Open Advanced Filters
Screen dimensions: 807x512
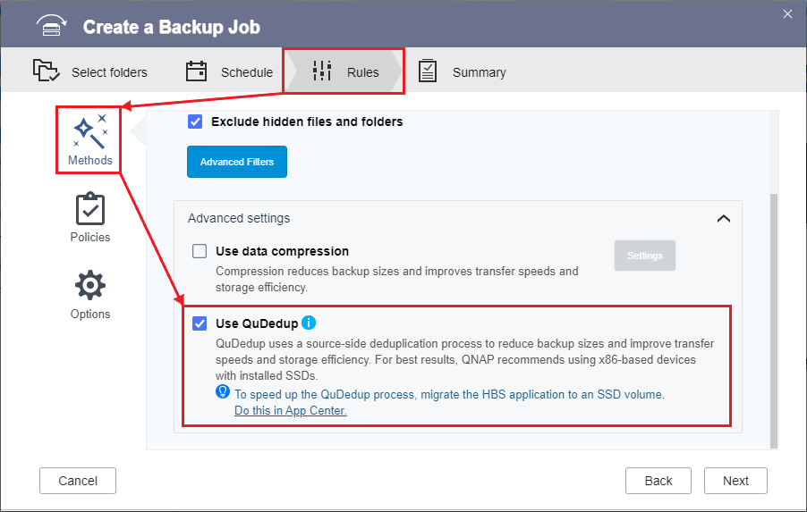237,162
